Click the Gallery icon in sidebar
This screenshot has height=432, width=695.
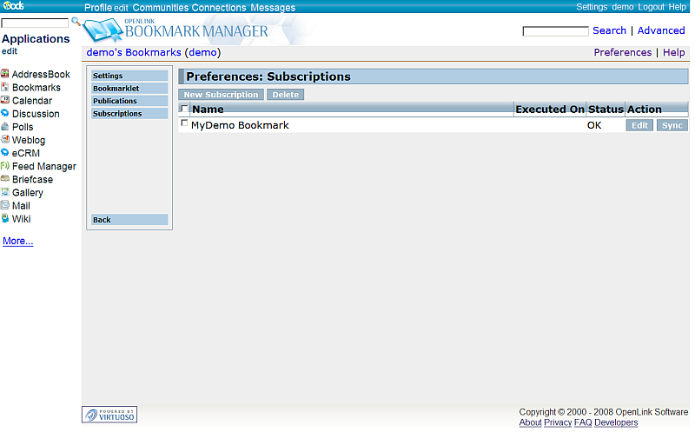point(5,192)
